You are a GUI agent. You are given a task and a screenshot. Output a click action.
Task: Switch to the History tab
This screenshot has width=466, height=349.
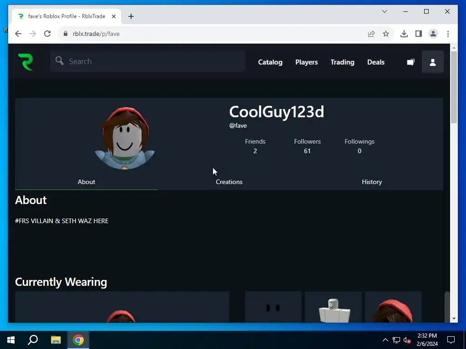pyautogui.click(x=372, y=182)
